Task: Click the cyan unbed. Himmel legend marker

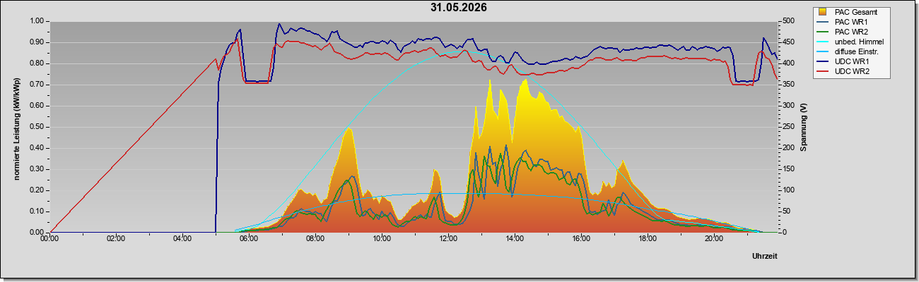Action: 824,42
